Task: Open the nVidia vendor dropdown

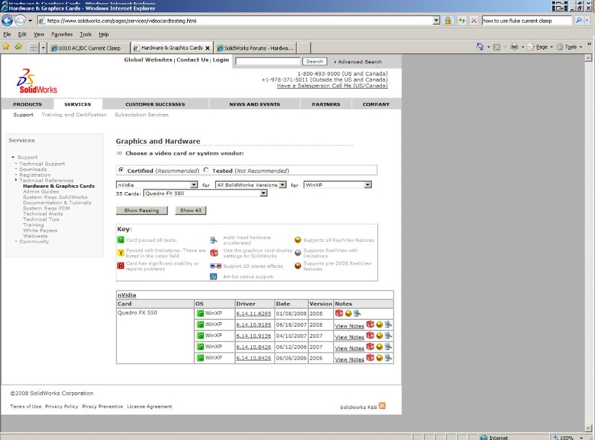Action: pos(157,185)
